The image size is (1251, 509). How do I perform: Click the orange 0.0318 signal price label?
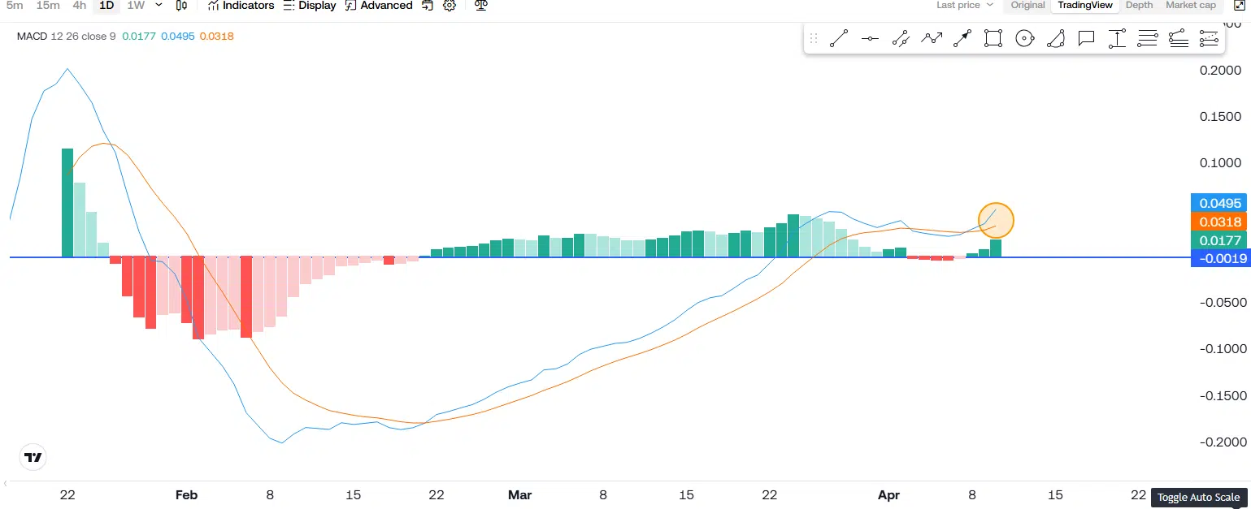1220,222
